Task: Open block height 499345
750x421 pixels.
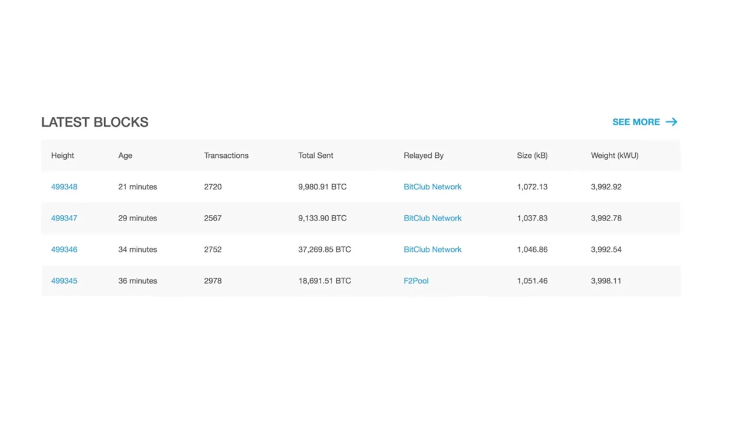Action: point(64,281)
